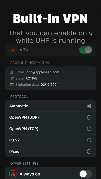Pick the IPsec radio button
This screenshot has height=179, width=101.
point(89,151)
